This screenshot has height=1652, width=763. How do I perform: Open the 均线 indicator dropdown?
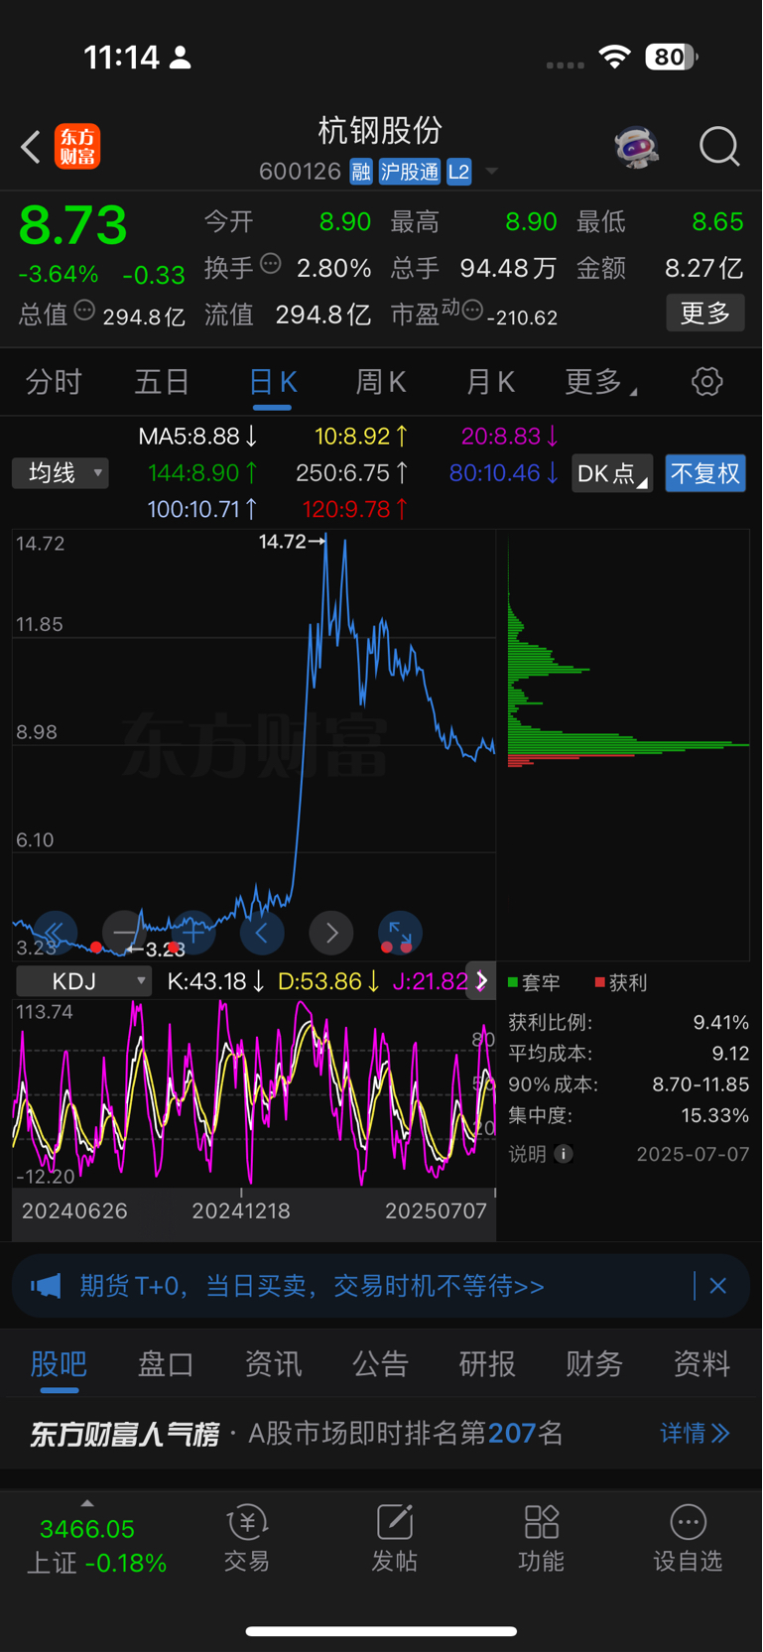pyautogui.click(x=61, y=472)
